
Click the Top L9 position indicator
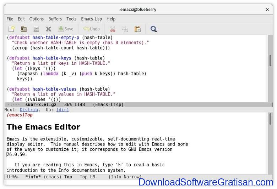click(x=87, y=177)
